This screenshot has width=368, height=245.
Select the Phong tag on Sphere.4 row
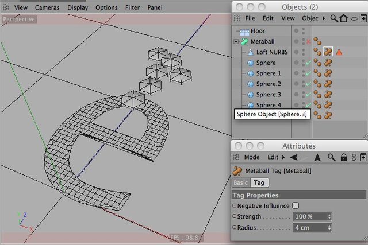point(317,104)
